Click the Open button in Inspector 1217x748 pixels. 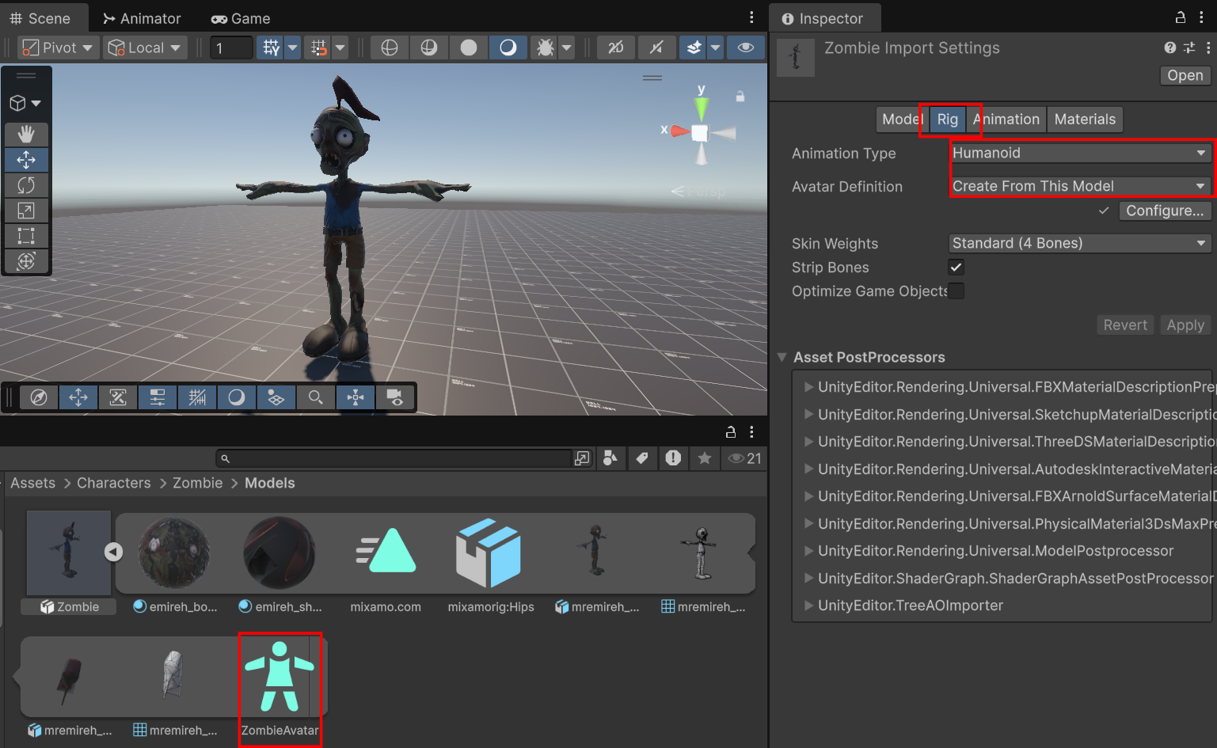tap(1185, 75)
